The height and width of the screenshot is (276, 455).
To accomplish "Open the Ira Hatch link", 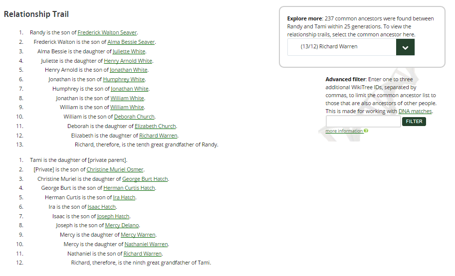I will pyautogui.click(x=124, y=197).
